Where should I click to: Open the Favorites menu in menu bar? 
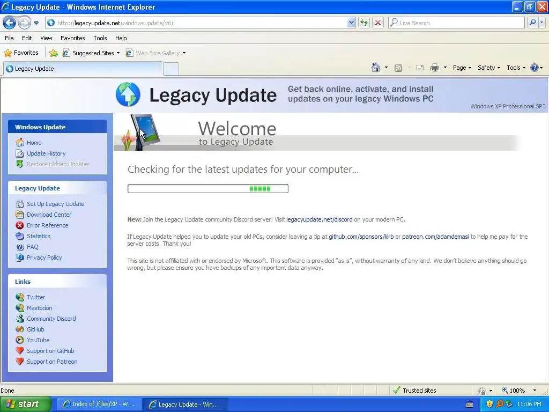(x=72, y=38)
